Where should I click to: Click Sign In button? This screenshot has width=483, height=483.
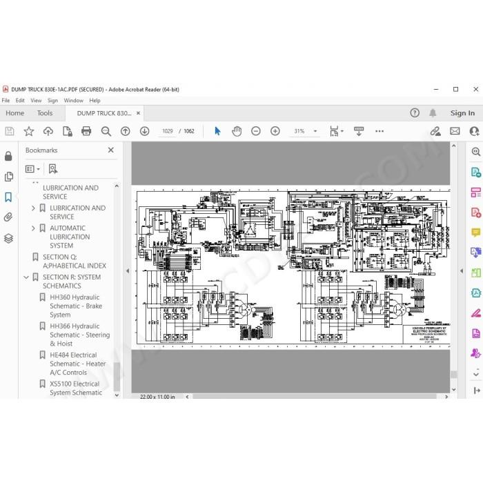coord(462,113)
